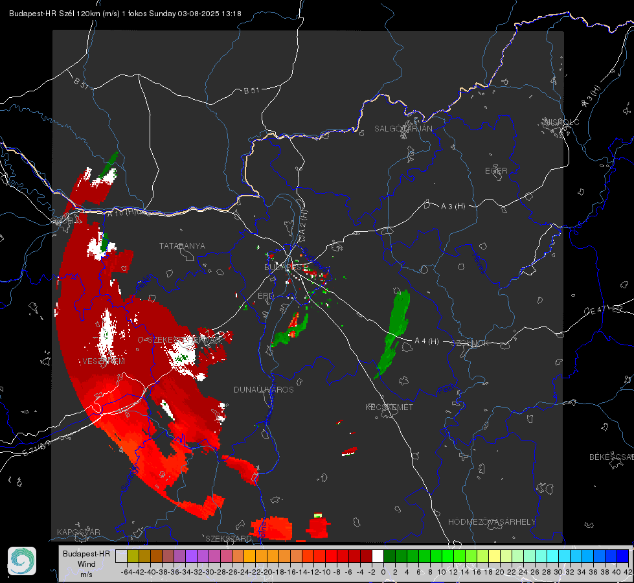Image resolution: width=634 pixels, height=583 pixels.
Task: Pick the white swatch in the wind legend
Action: (378, 556)
